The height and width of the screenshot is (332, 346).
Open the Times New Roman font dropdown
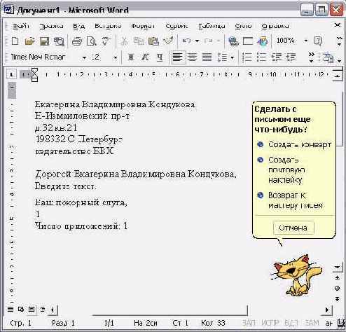click(84, 57)
